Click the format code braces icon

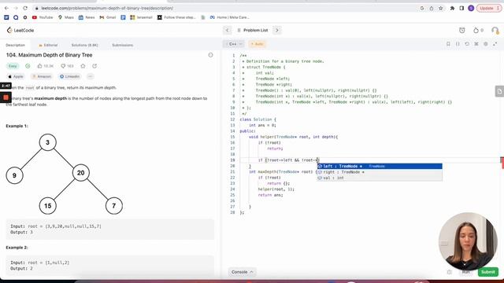[x=458, y=44]
